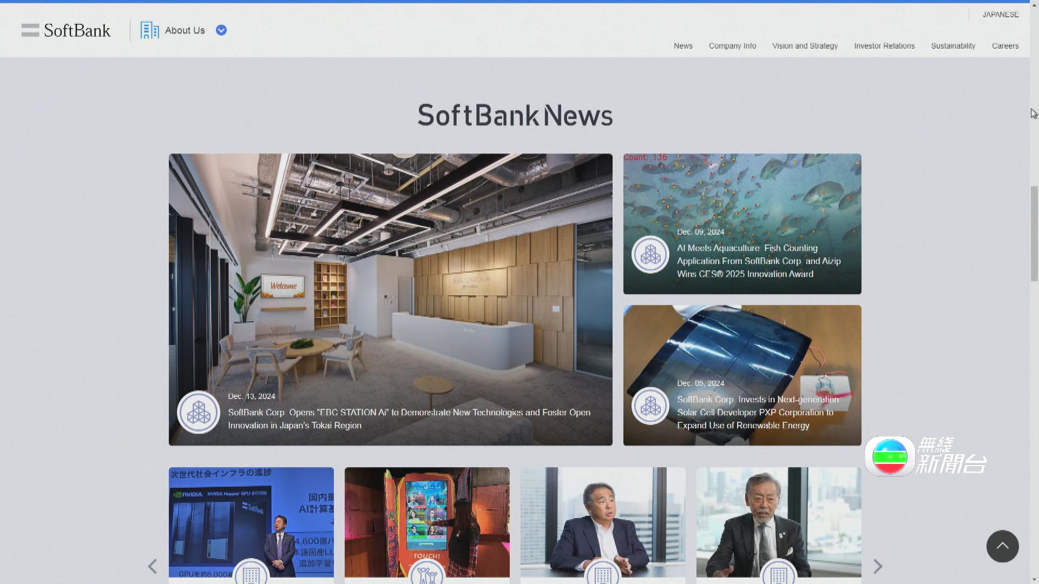Open Investor Relations menu
The width and height of the screenshot is (1039, 584).
[x=884, y=46]
